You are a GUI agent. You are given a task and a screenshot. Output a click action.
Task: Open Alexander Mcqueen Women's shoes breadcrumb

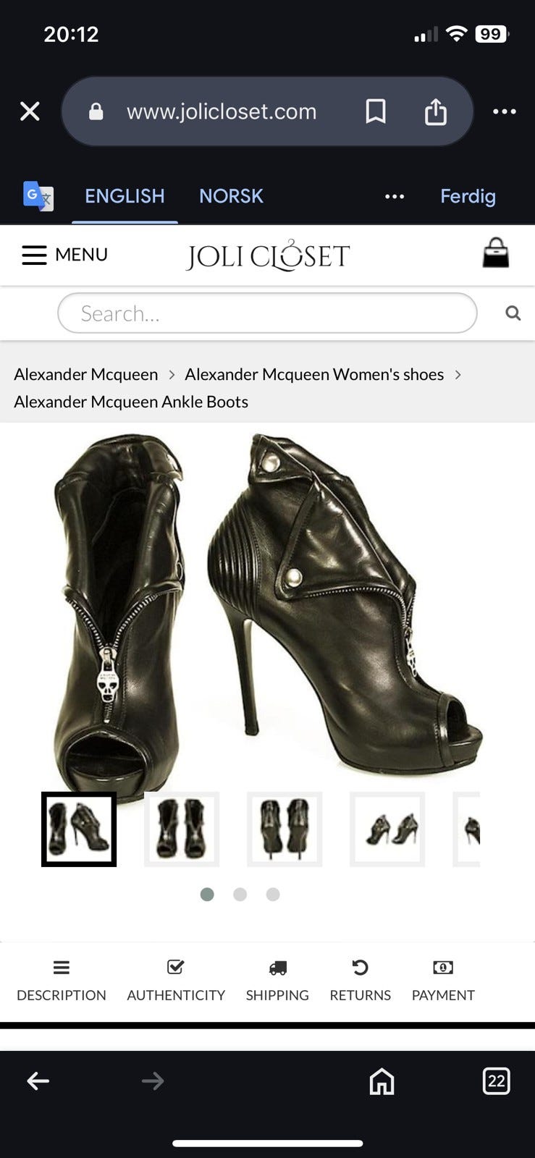(x=314, y=374)
